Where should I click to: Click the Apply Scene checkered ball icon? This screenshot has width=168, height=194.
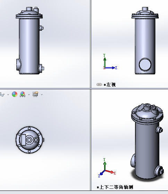tap(23, 94)
